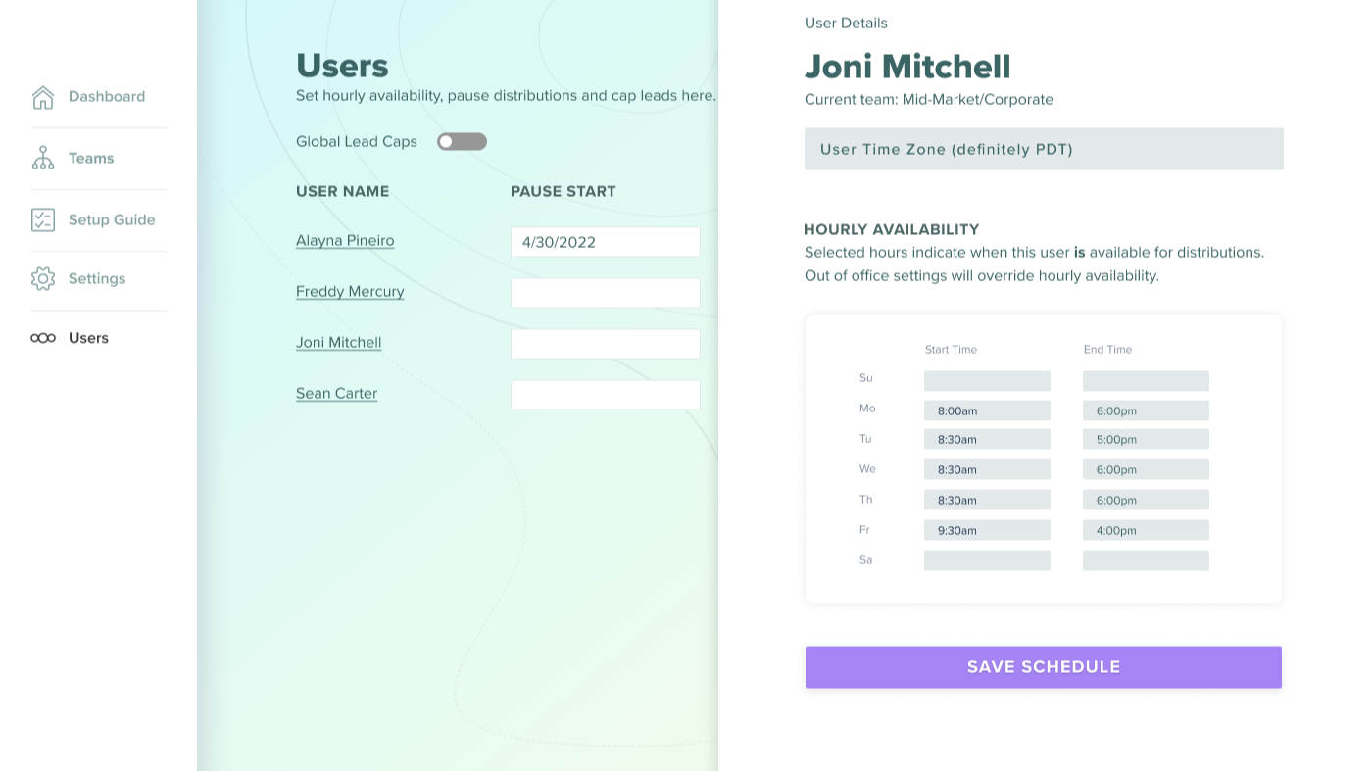
Task: Click the Setup Guide checklist icon
Action: 43,219
